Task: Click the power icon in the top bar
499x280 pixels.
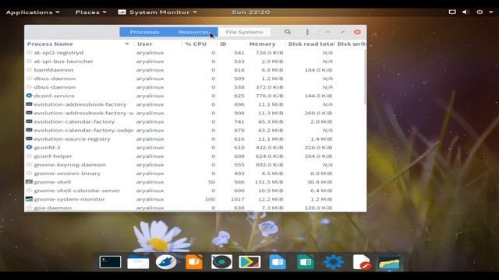Action: pyautogui.click(x=480, y=12)
